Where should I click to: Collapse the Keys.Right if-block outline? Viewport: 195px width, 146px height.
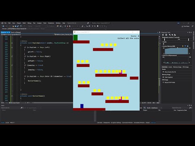click(12, 56)
